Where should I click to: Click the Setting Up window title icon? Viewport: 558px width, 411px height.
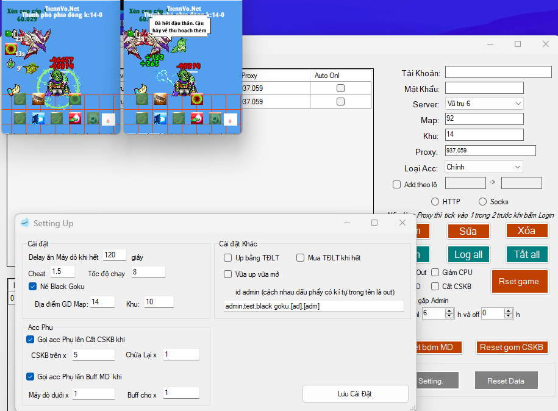click(25, 223)
